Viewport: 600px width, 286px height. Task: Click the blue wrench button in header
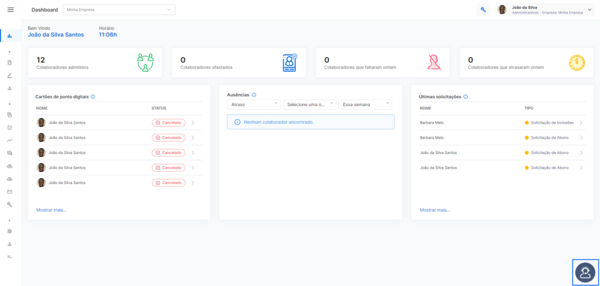tap(483, 10)
